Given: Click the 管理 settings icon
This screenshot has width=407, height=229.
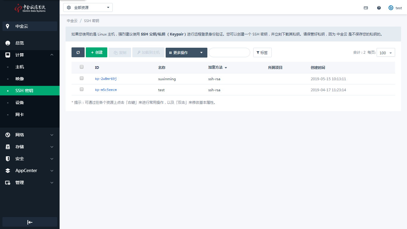Looking at the screenshot, I should 8,182.
